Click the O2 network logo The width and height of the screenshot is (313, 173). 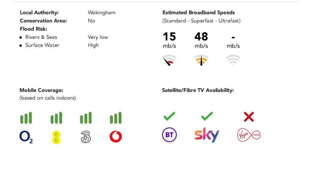pyautogui.click(x=26, y=137)
